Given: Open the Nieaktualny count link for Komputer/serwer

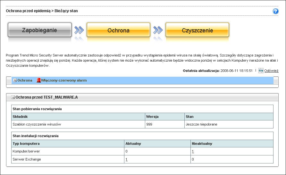Looking at the screenshot, I should coord(193,151).
